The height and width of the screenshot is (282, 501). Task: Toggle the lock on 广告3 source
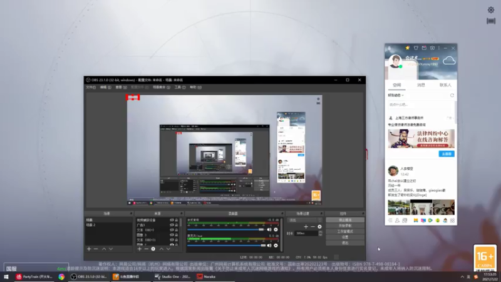click(177, 225)
